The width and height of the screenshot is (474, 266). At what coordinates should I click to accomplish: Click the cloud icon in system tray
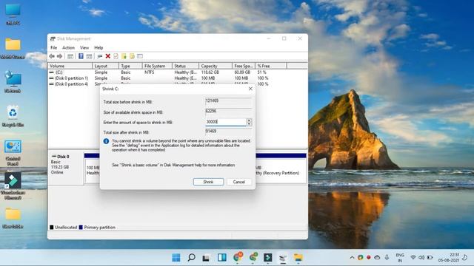point(377,258)
